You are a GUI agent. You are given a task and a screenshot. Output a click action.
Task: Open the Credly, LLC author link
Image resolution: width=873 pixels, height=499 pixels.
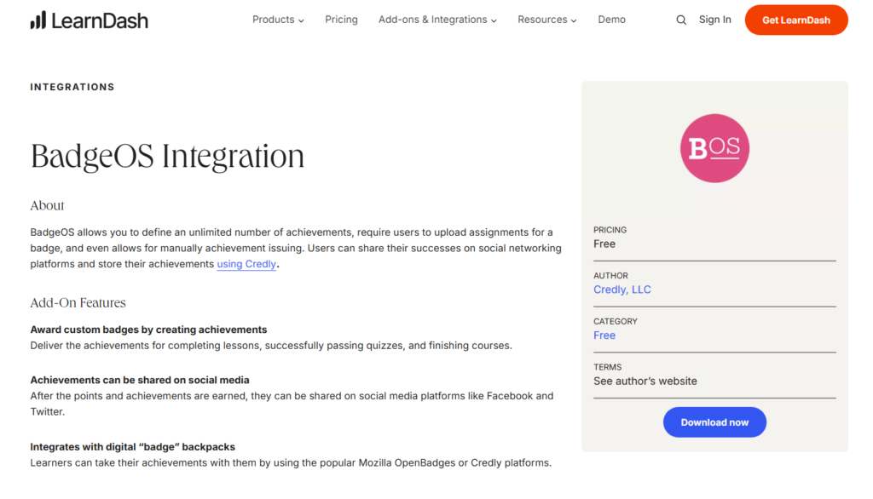622,290
